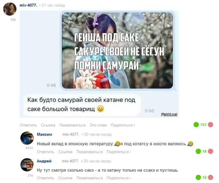Mark miv-4077's comment via Это спам
Image resolution: width=219 pixels, height=183 pixels.
pyautogui.click(x=98, y=125)
